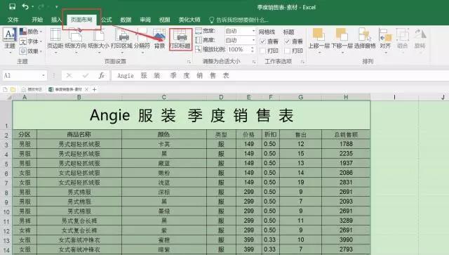
Task: Expand Sheet Options (工作表选项) dialog launcher
Action: point(302,62)
